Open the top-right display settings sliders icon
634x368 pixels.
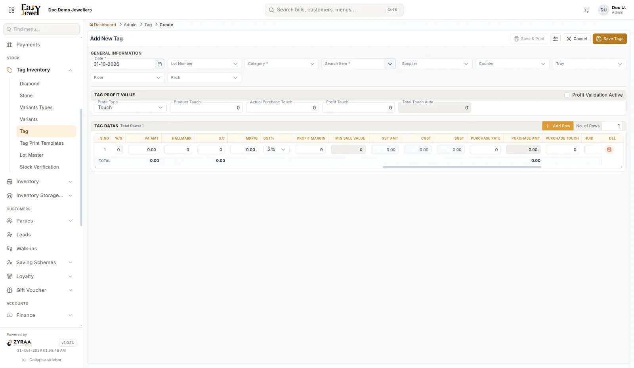coord(586,10)
